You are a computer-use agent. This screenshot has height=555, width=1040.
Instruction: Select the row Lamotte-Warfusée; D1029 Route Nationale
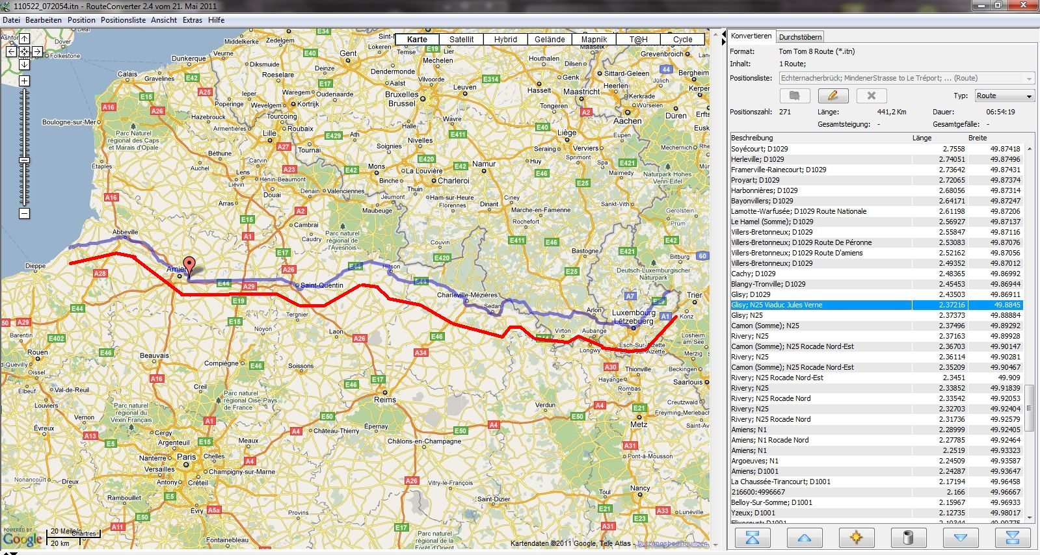pyautogui.click(x=877, y=211)
